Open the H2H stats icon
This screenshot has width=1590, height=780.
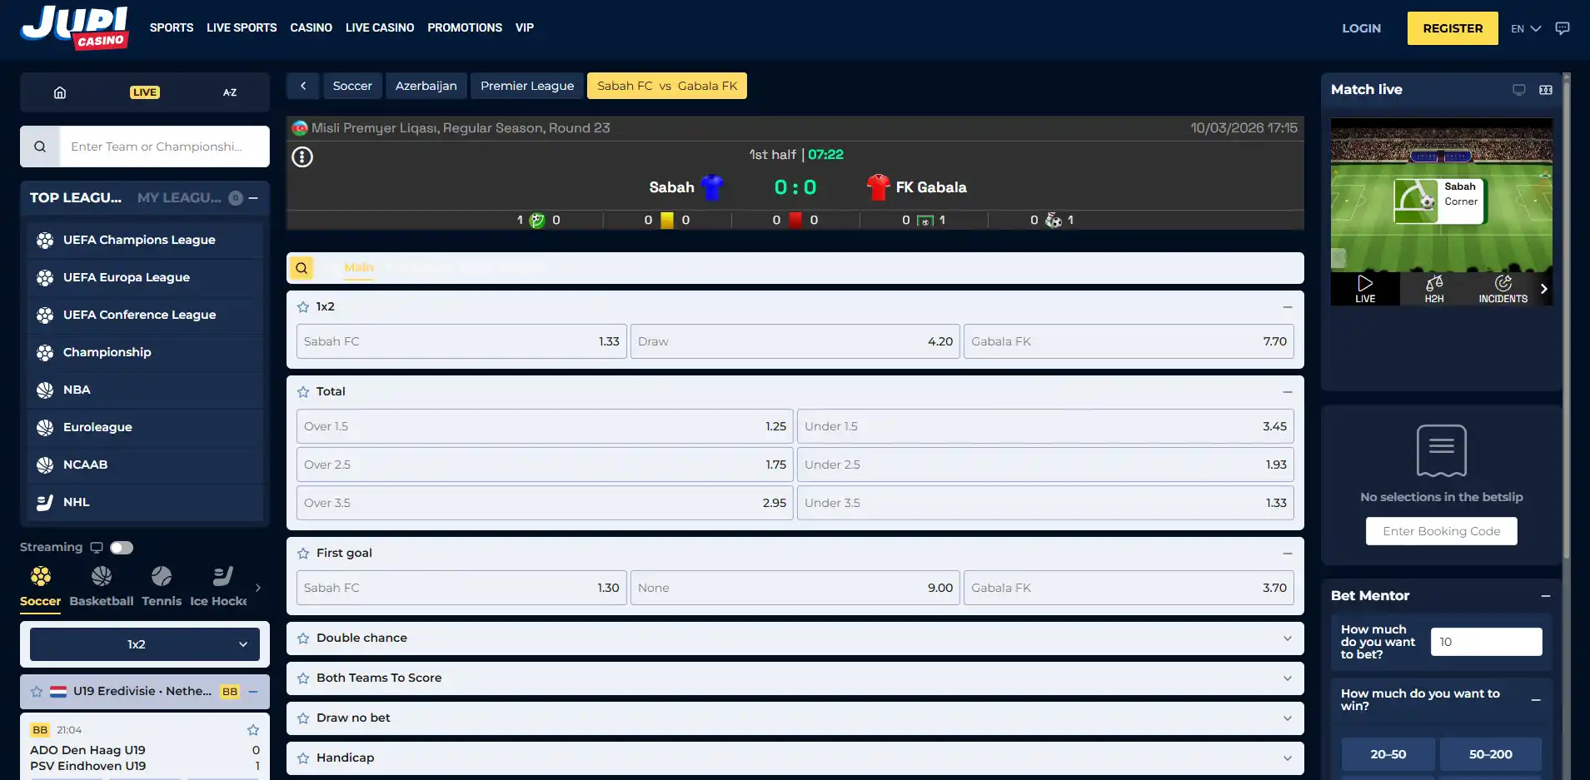click(1434, 288)
